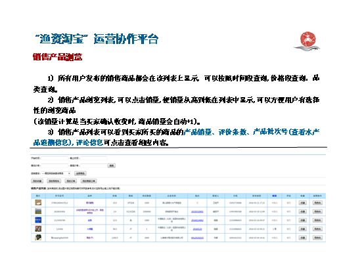Focus the start time input field
This screenshot has width=364, height=256.
pos(55,158)
